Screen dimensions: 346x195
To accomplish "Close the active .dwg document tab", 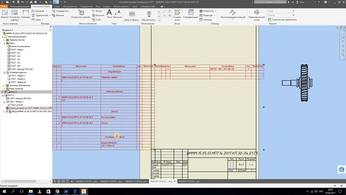I will [175, 181].
